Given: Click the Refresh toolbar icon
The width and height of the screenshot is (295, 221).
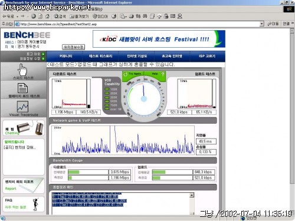Looking at the screenshot, I should (x=40, y=17).
